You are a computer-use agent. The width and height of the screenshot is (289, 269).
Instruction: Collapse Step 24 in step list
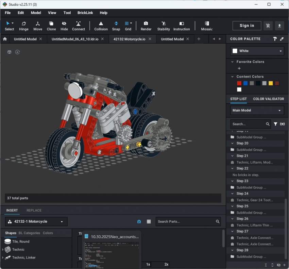[x=233, y=194]
